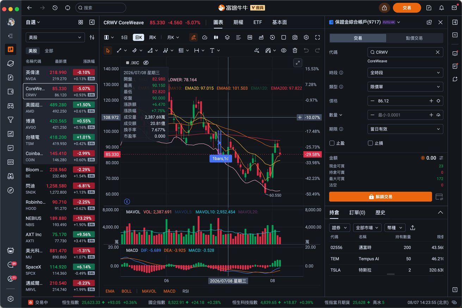Enable the 止損 stop-loss checkbox
Viewport: 462px width, 308px height.
(370, 143)
